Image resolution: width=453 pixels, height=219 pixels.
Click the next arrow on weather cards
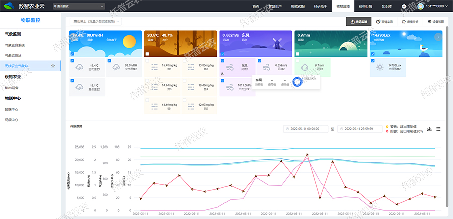pyautogui.click(x=438, y=37)
